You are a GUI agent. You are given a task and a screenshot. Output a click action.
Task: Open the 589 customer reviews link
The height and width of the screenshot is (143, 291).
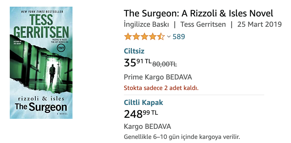tap(179, 37)
